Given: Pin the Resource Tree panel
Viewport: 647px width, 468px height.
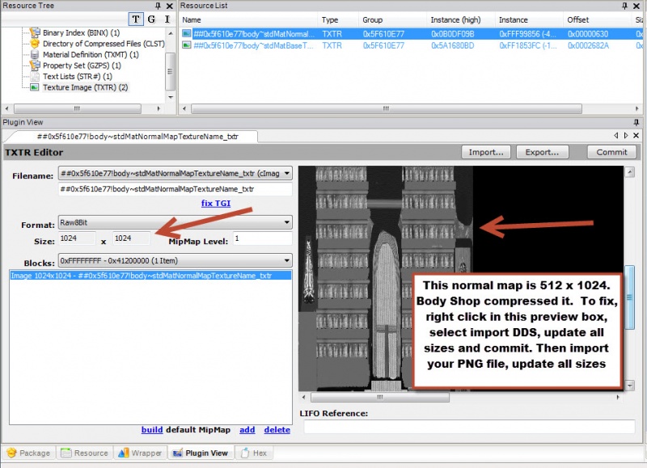Looking at the screenshot, I should click(x=159, y=6).
